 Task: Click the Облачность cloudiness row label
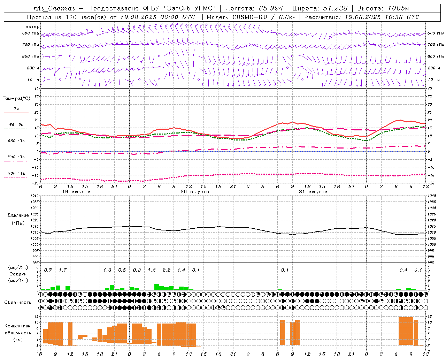[17, 302]
